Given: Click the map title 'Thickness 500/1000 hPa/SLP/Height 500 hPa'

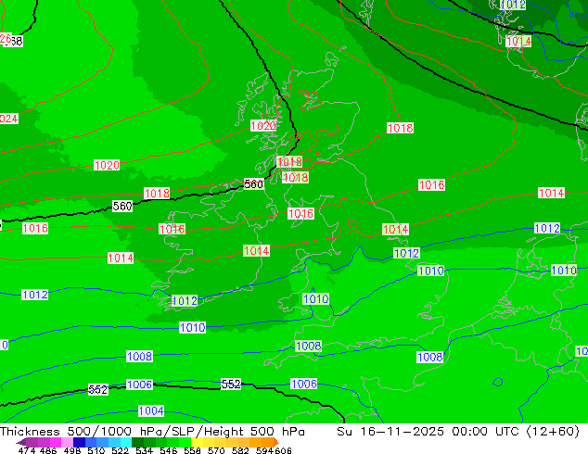Looking at the screenshot, I should (152, 432).
